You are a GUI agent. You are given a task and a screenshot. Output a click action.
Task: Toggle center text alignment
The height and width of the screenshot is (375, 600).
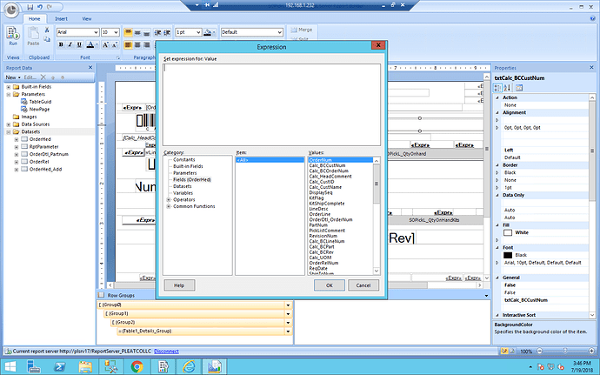[x=137, y=45]
